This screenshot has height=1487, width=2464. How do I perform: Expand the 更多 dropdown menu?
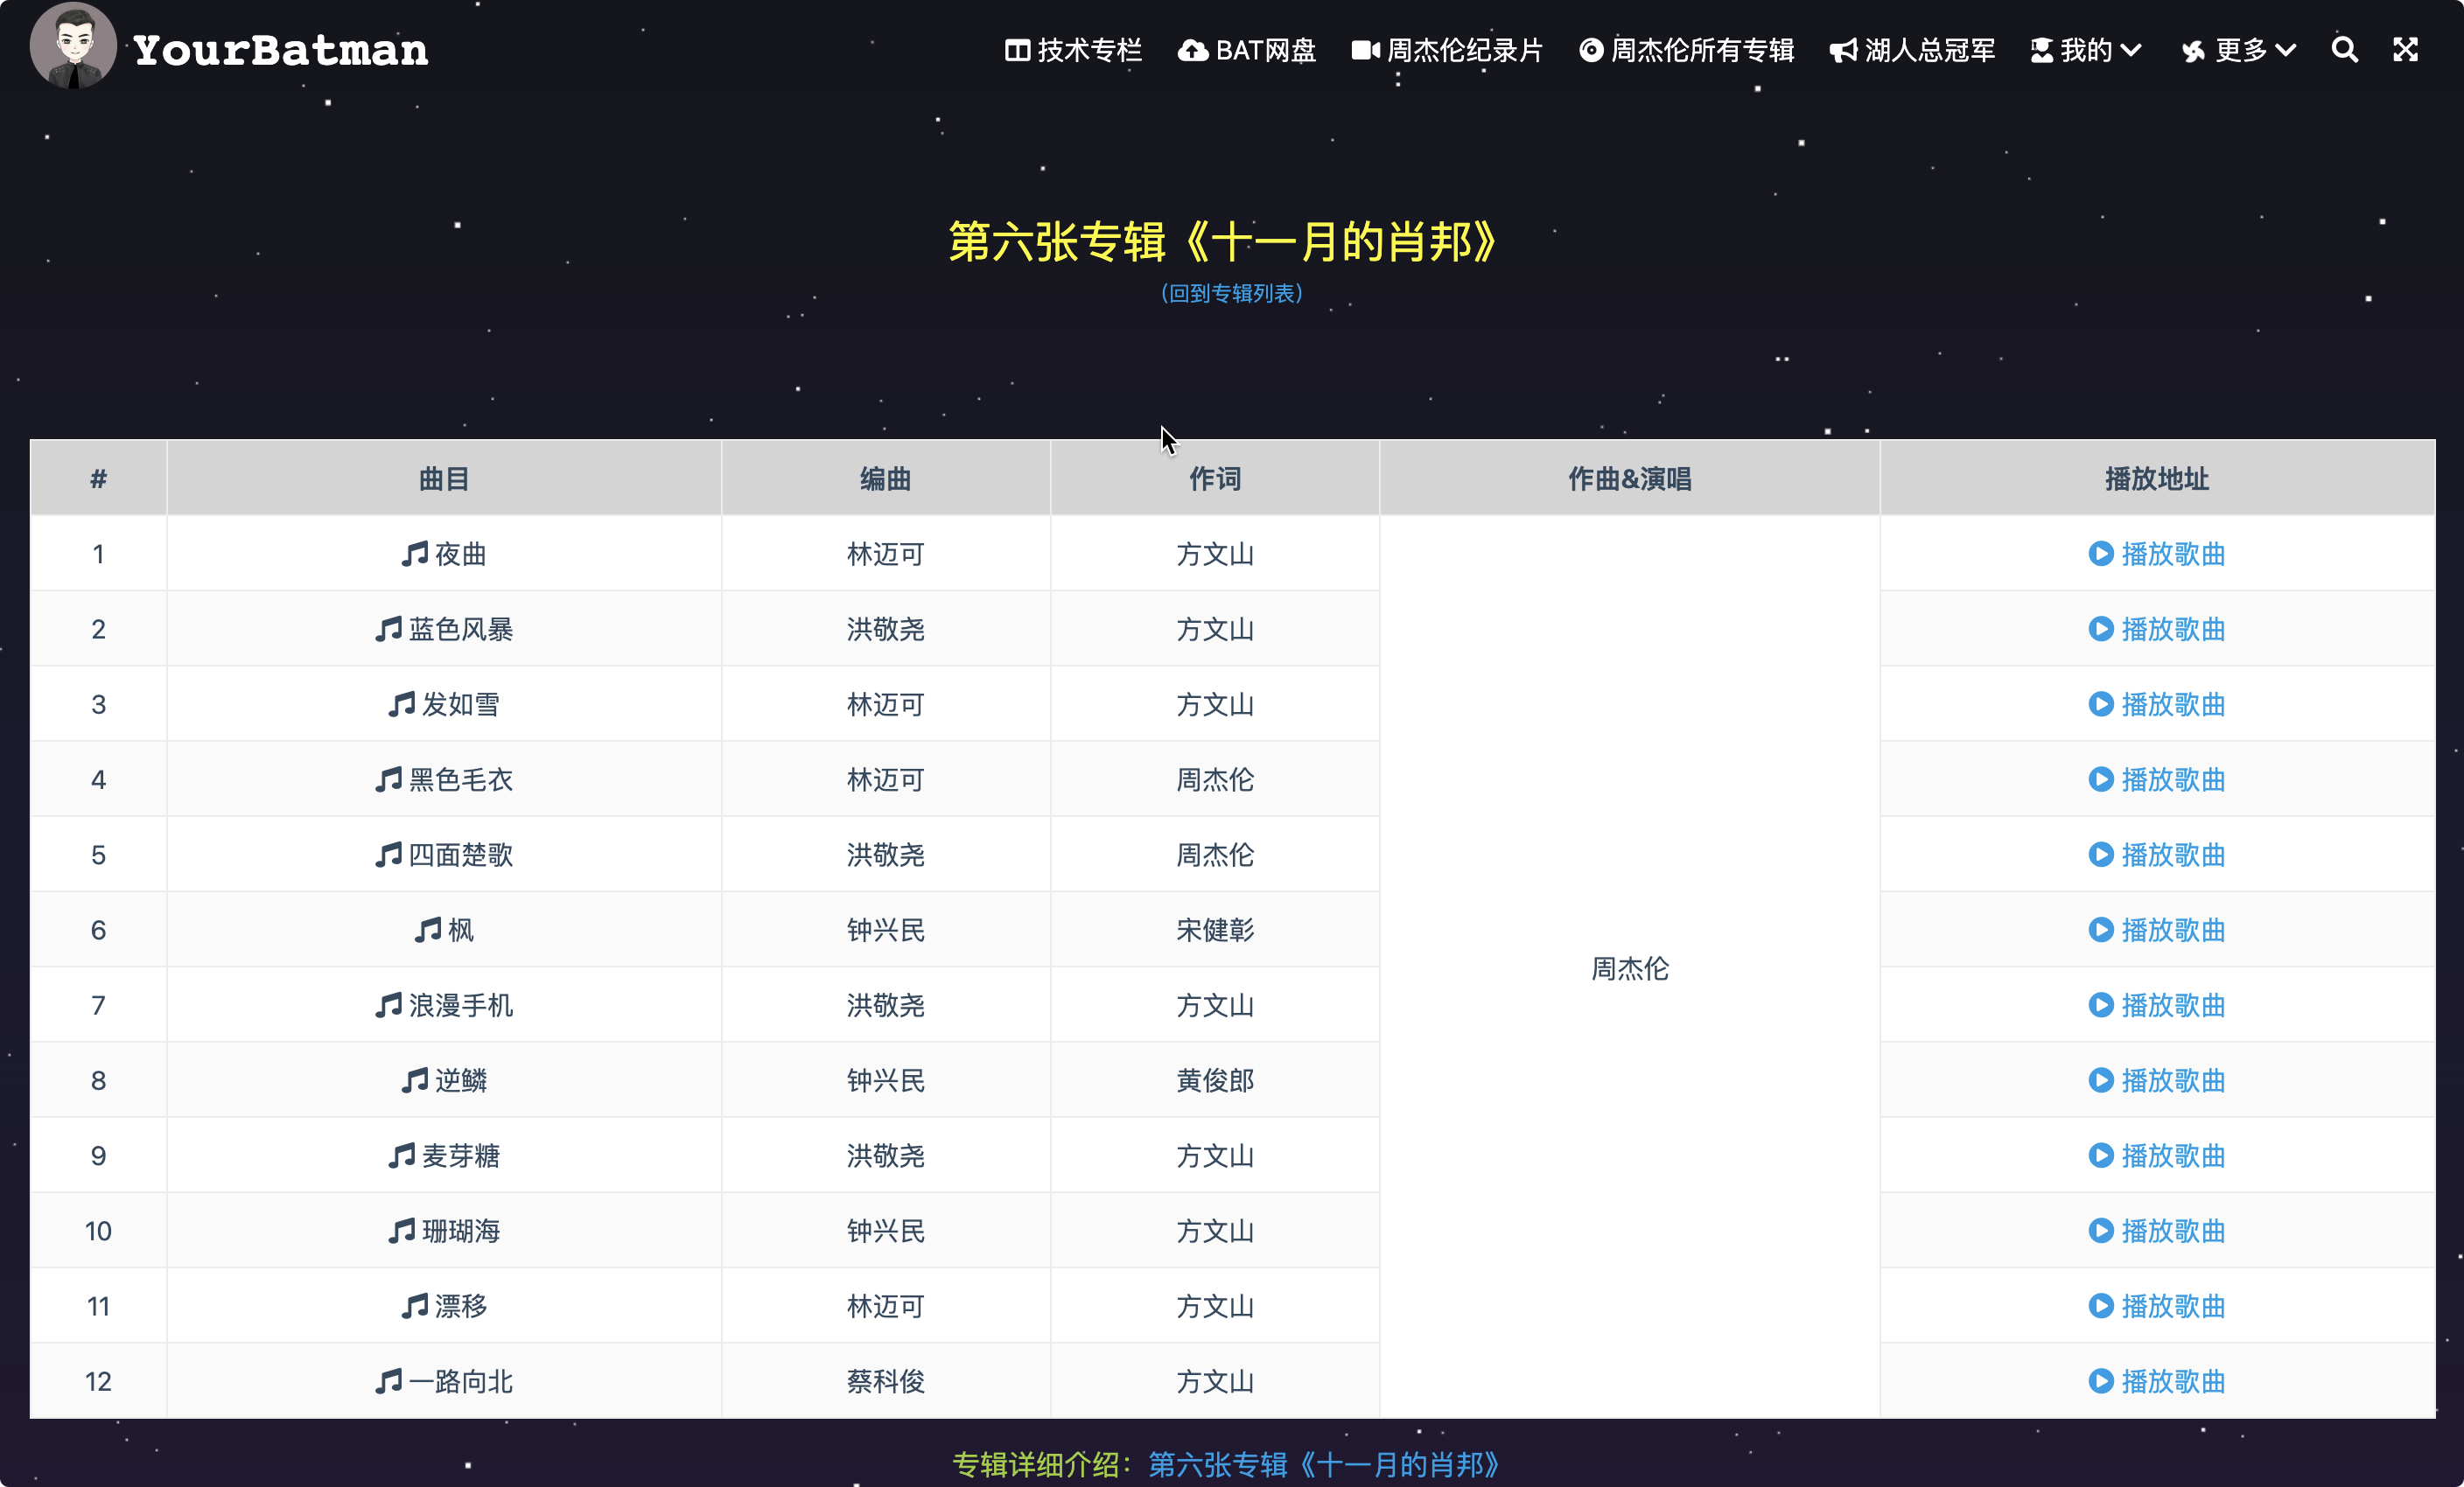coord(2239,50)
